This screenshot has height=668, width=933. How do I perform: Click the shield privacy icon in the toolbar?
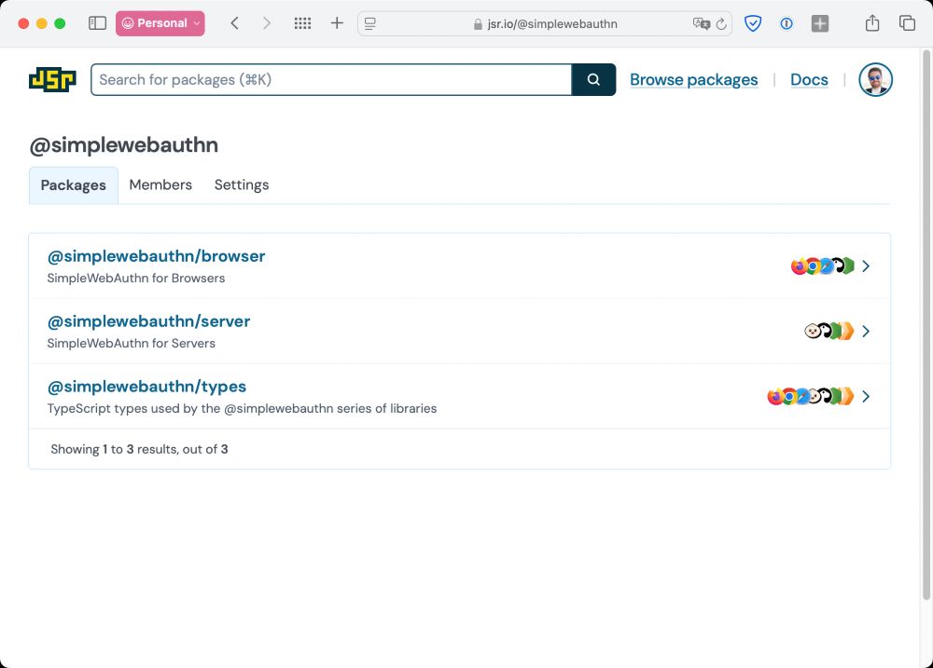coord(753,23)
